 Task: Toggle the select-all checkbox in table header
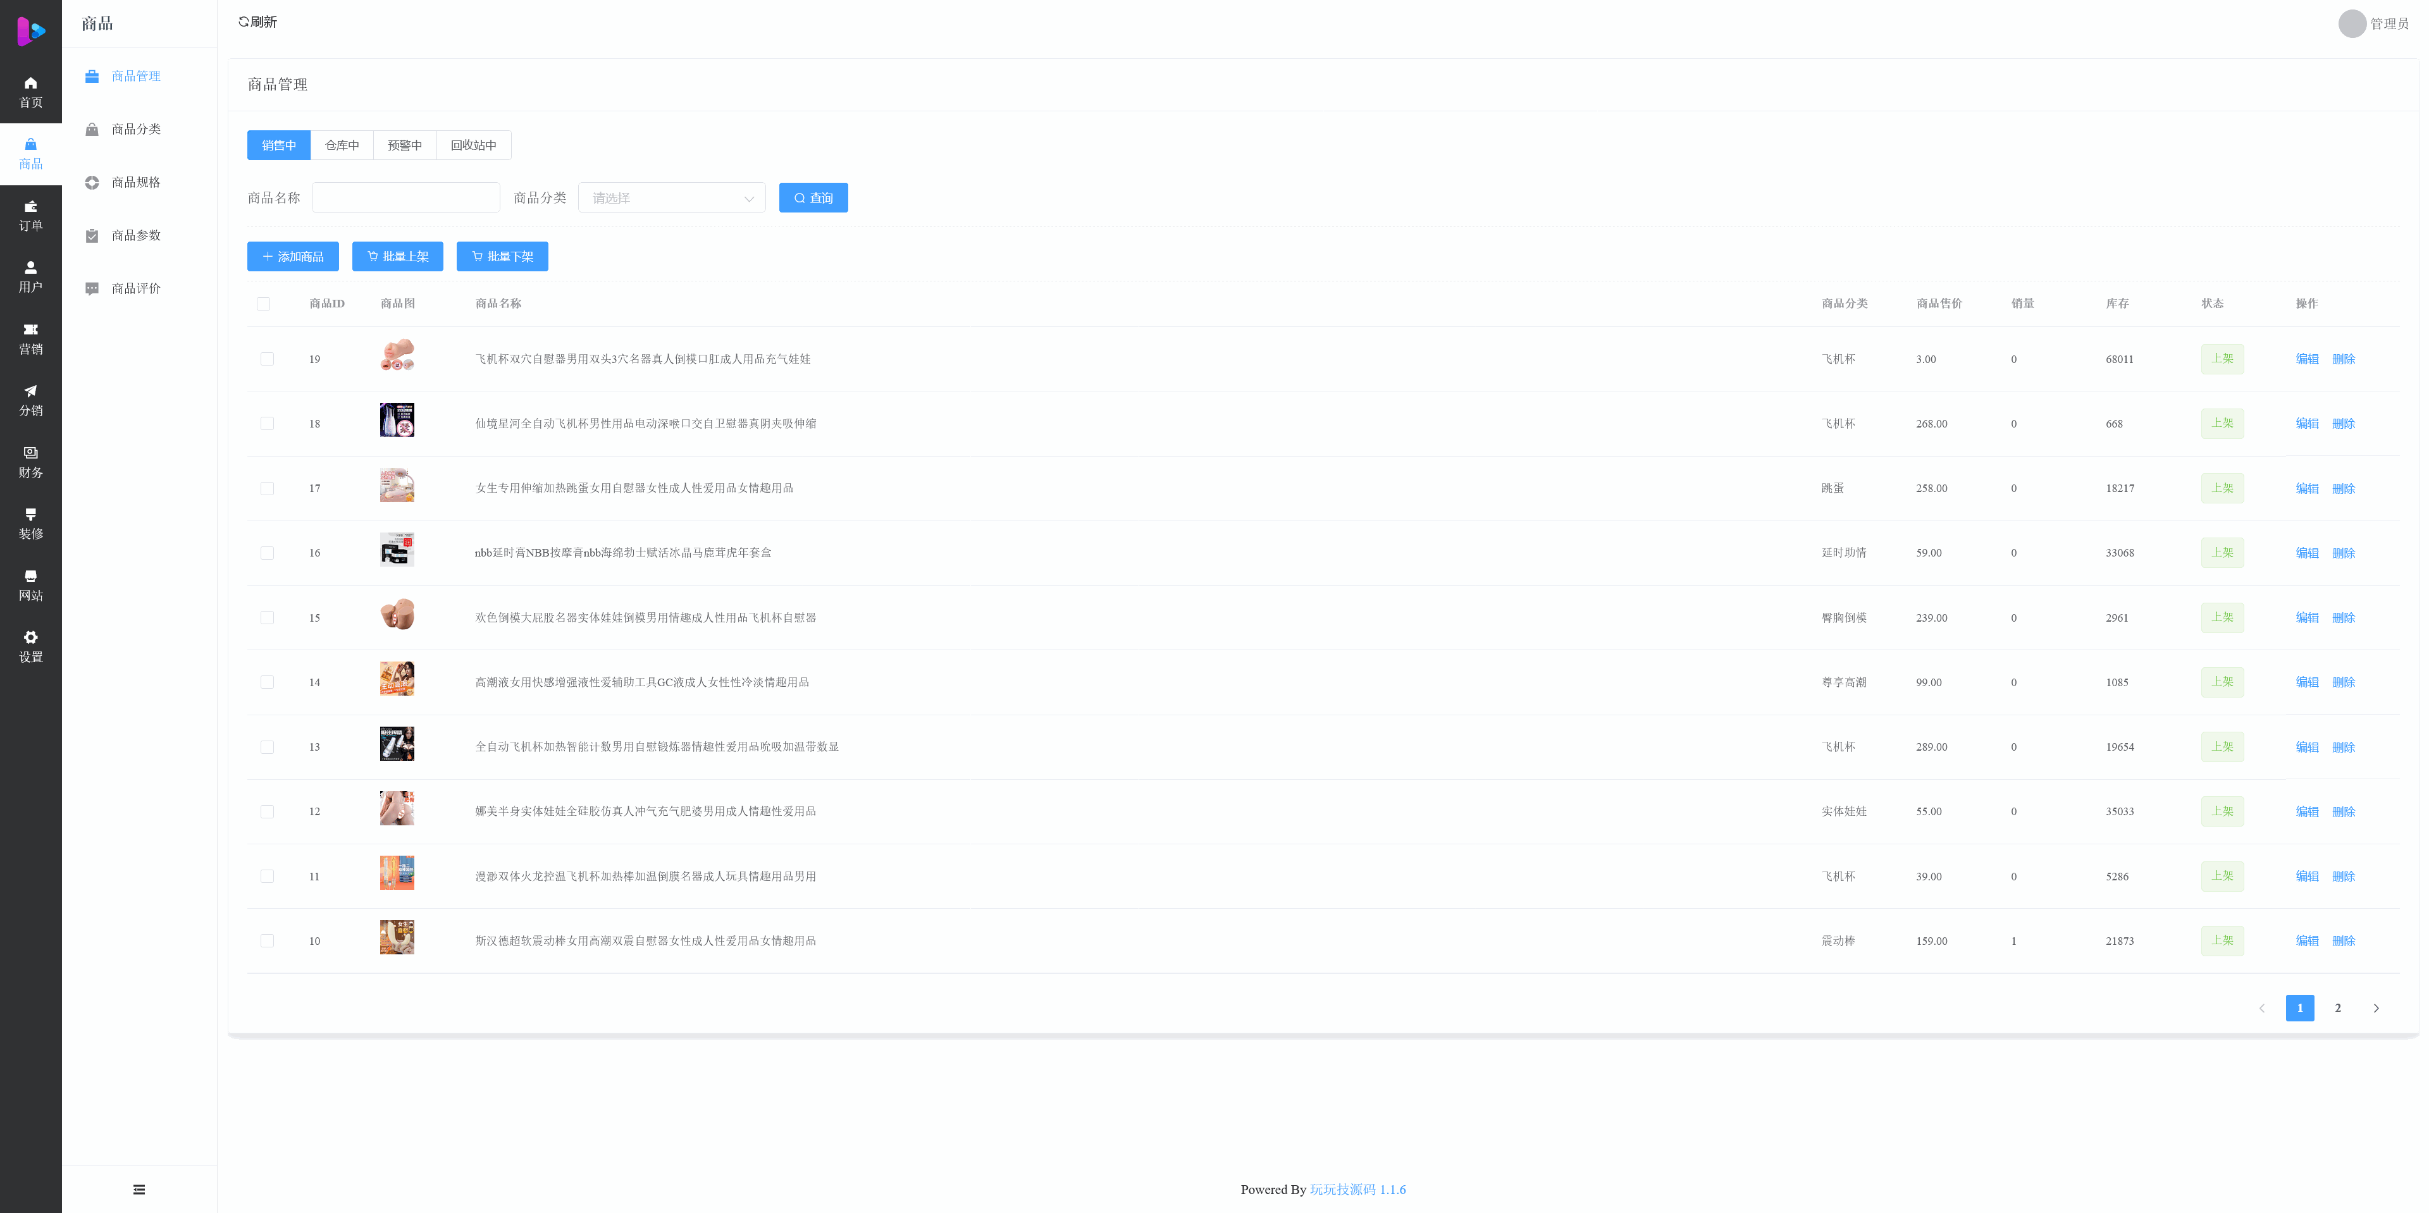[263, 304]
